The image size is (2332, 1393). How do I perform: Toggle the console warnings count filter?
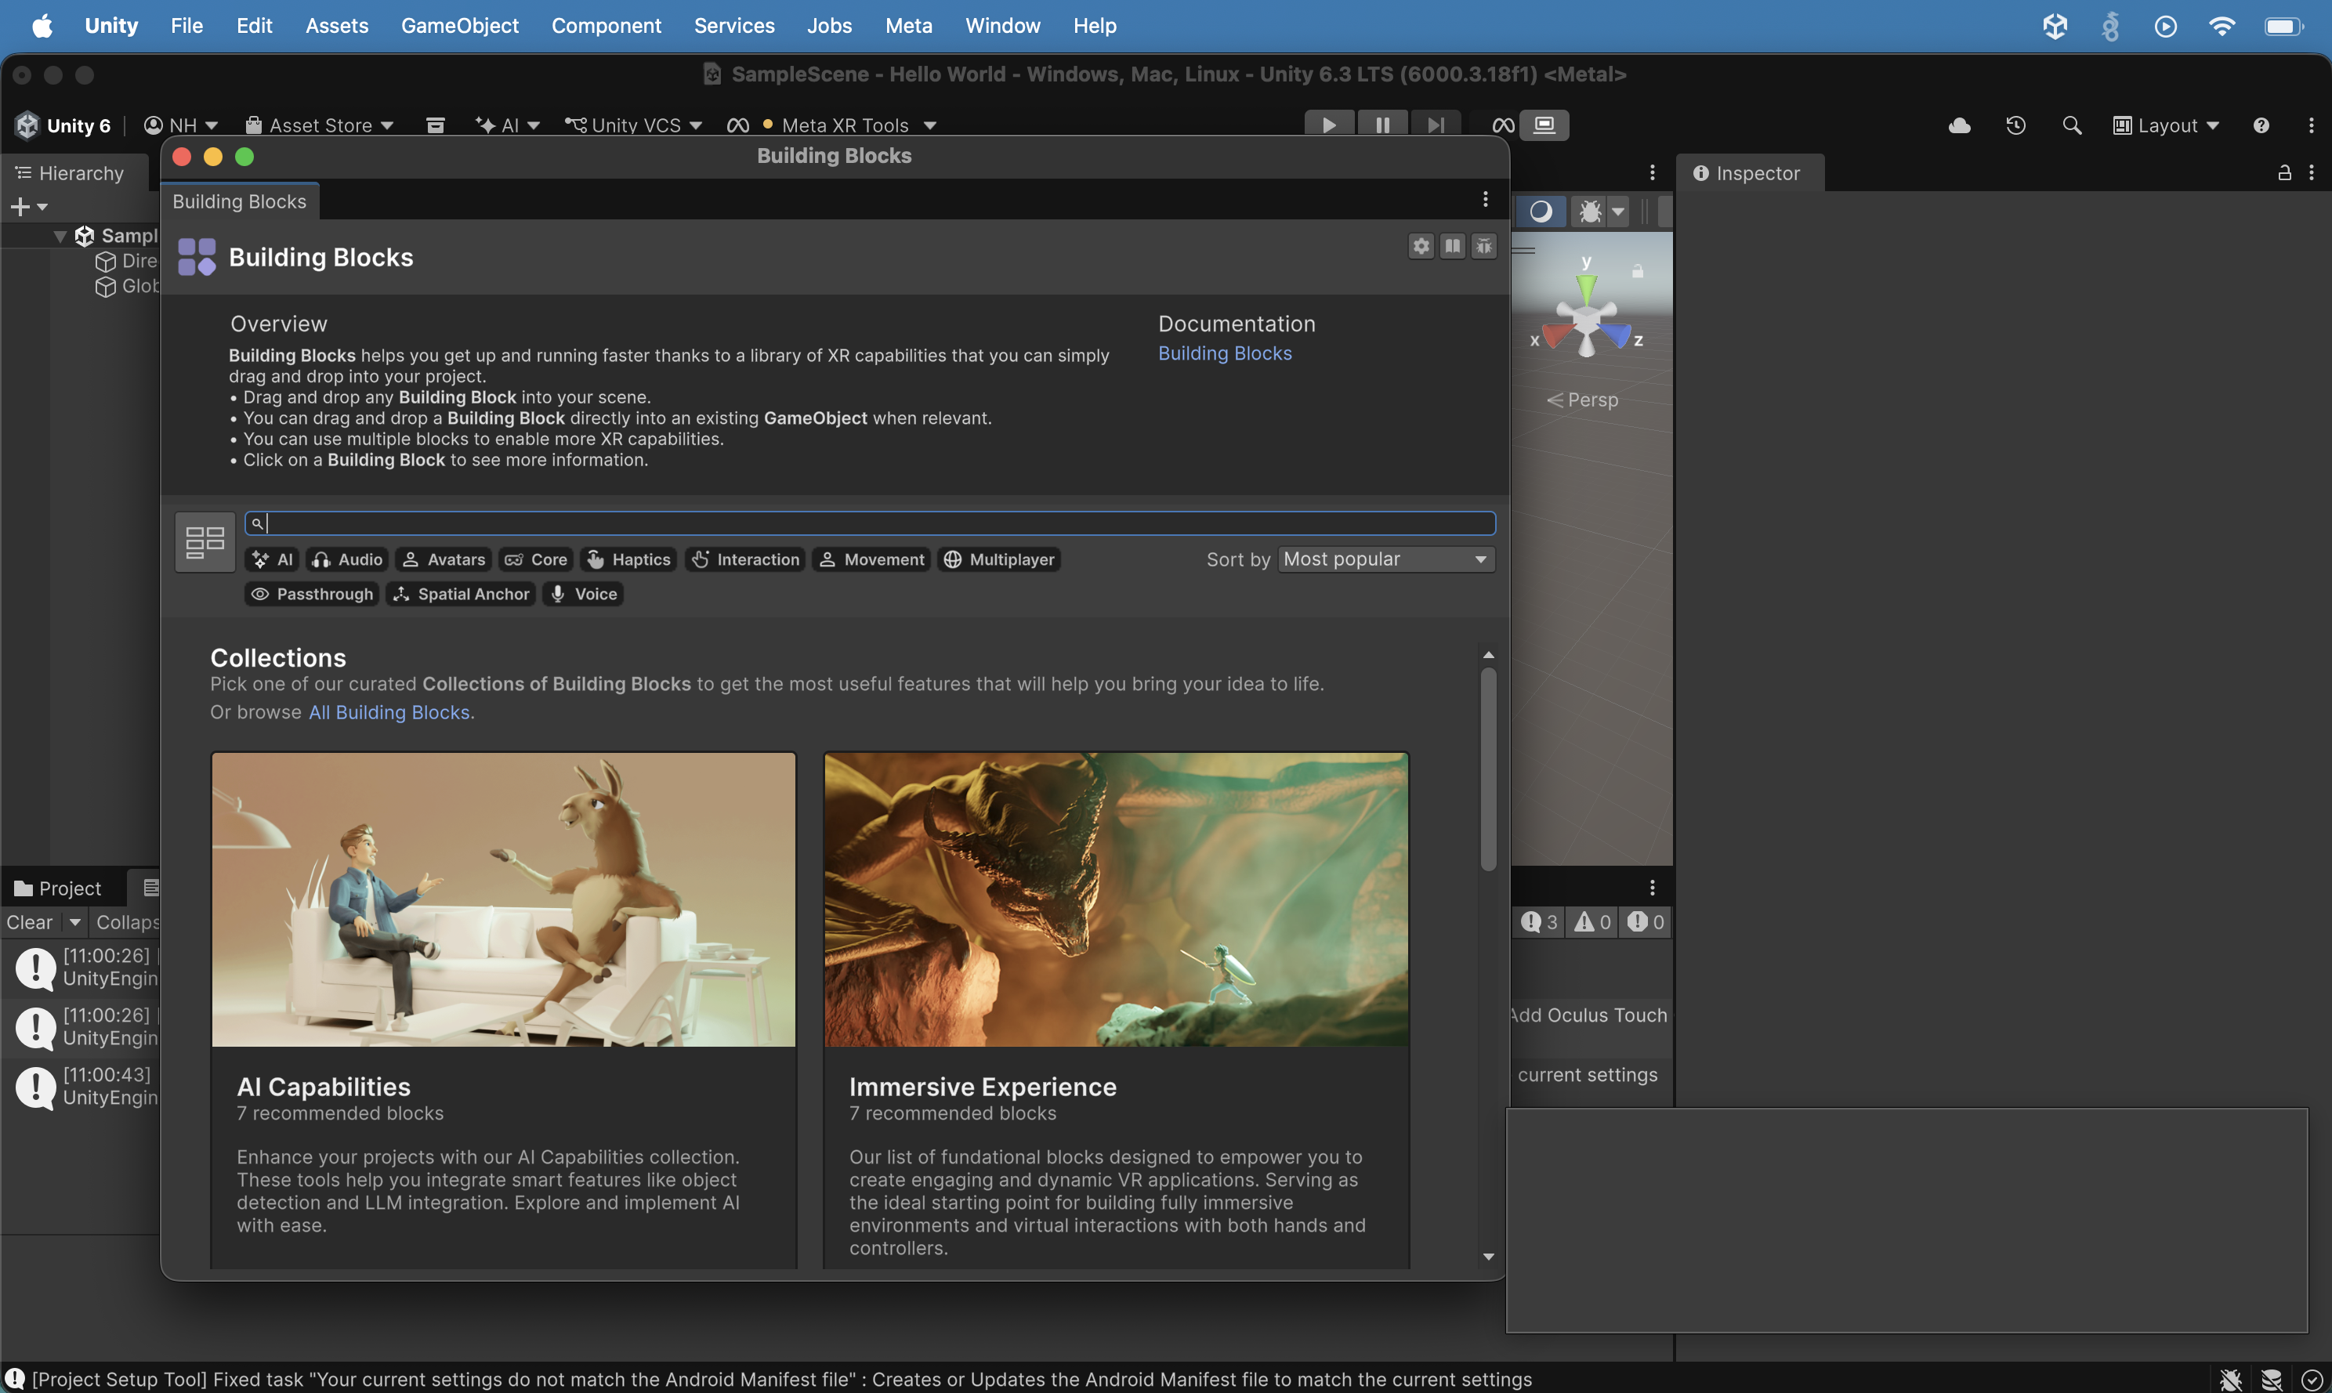[1593, 922]
